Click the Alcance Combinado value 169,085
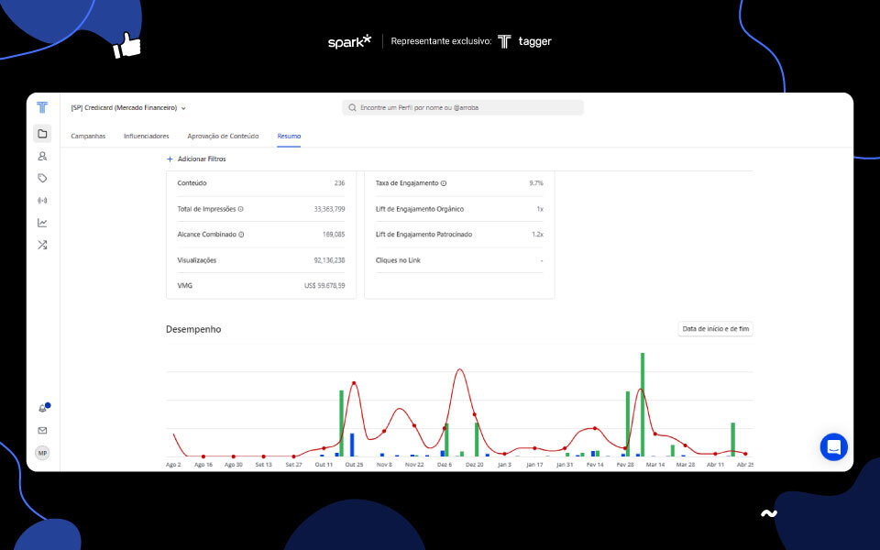This screenshot has width=880, height=550. click(x=334, y=235)
